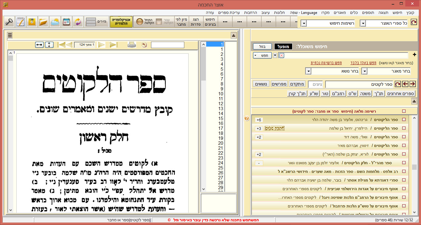Open the calendar icon in the toolbar
This screenshot has width=421, height=225.
point(66,22)
